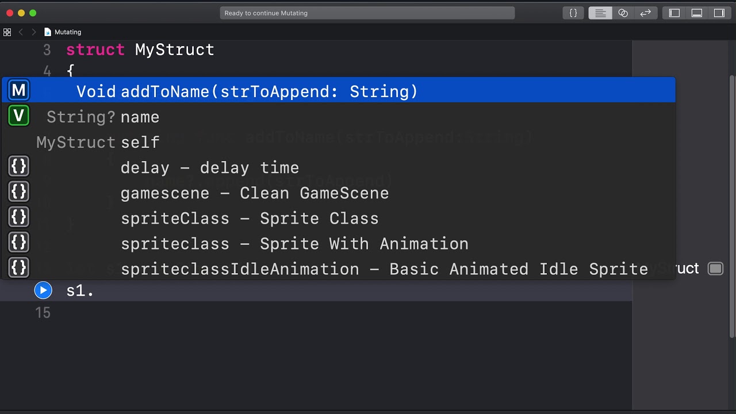Click the Mutating file in jump bar
736x414 pixels.
click(x=67, y=32)
